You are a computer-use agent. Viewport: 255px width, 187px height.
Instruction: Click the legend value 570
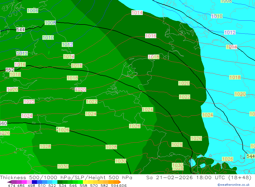[94, 185]
